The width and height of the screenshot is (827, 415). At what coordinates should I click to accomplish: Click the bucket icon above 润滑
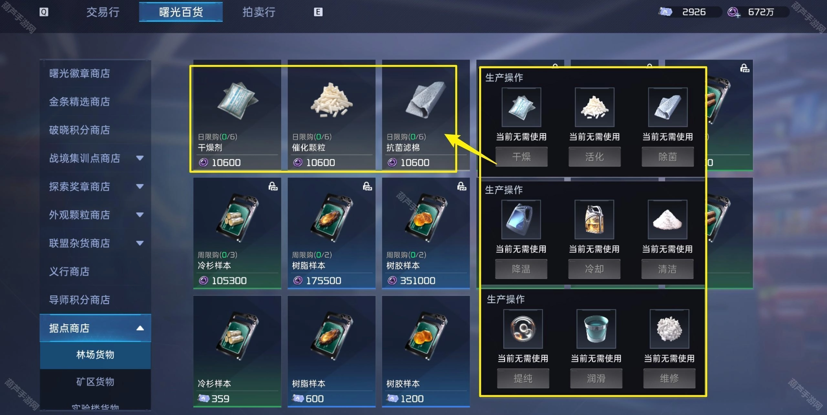(x=596, y=329)
